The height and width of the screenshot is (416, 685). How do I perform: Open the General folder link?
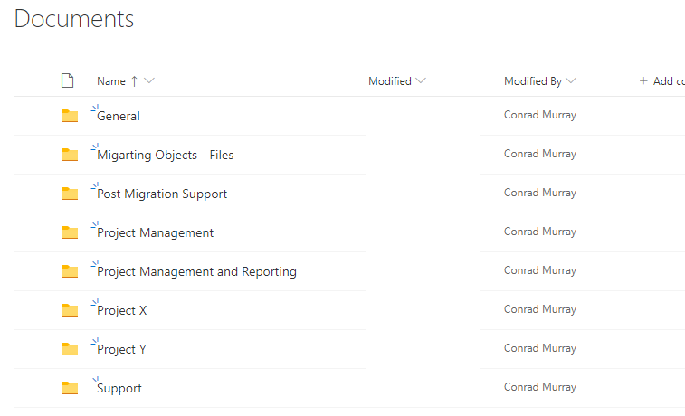tap(119, 116)
